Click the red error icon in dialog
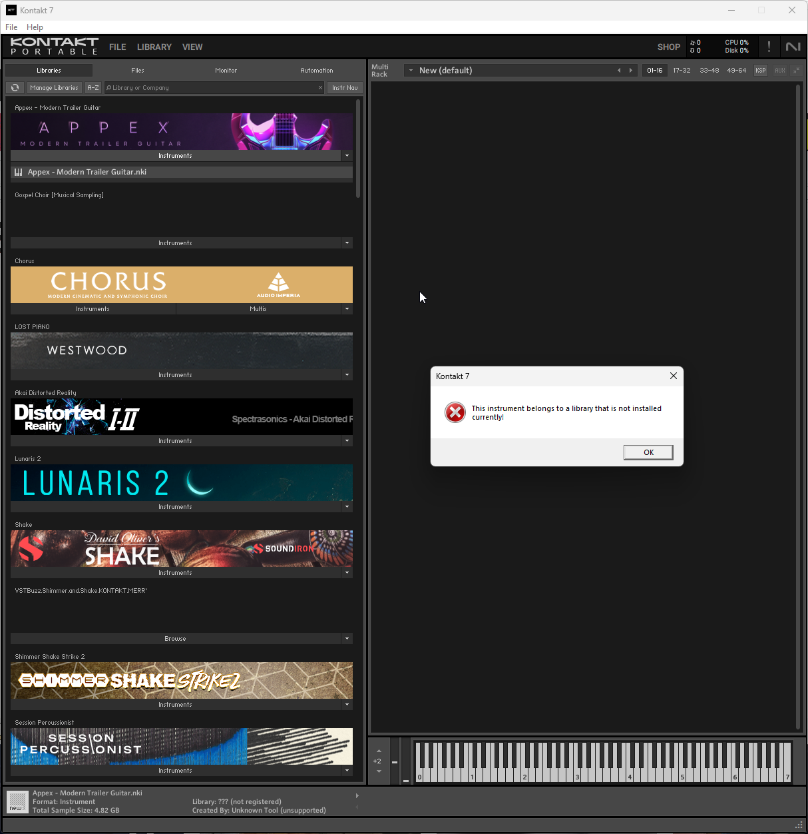This screenshot has height=834, width=808. tap(455, 412)
